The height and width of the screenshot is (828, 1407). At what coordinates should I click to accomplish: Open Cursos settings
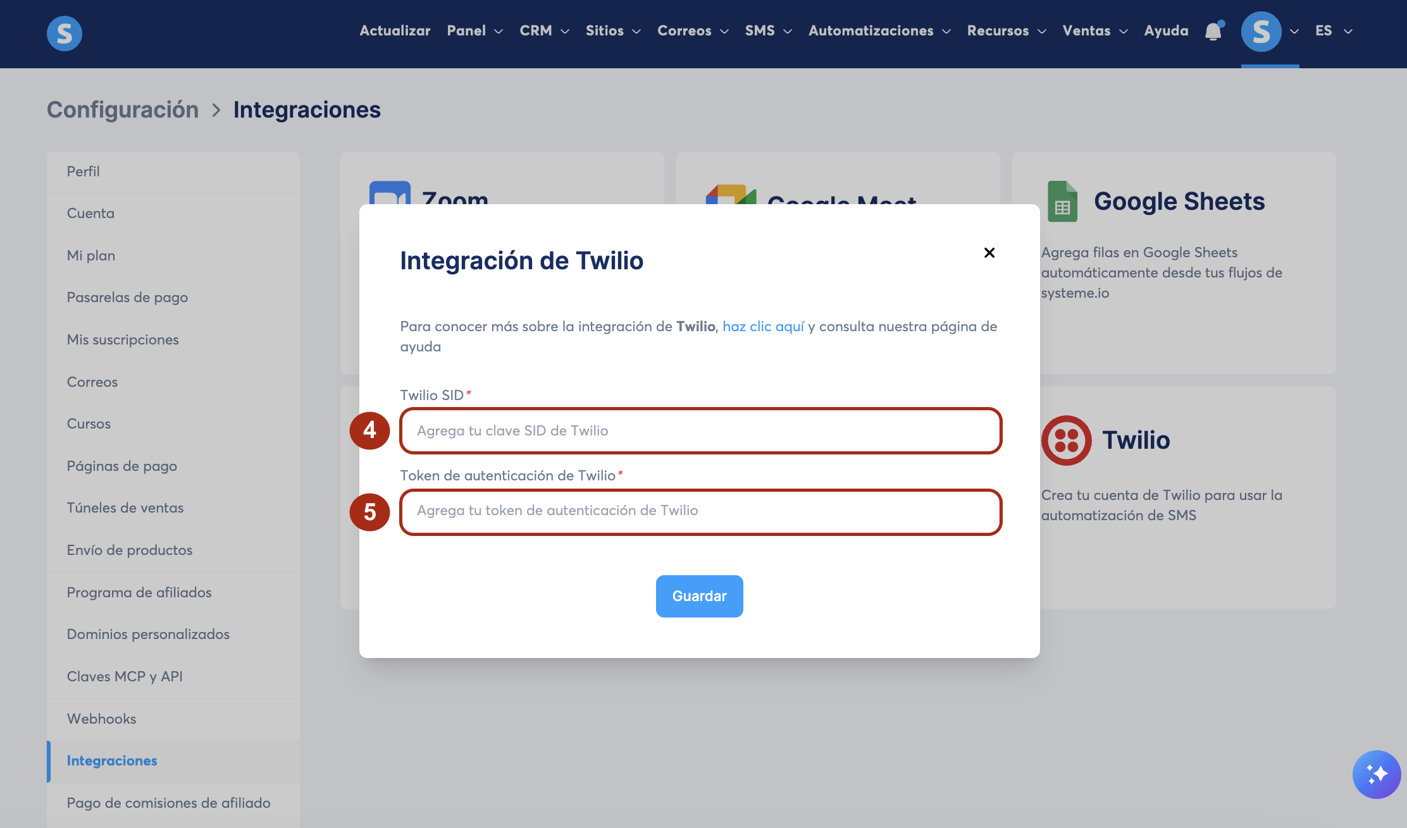(173, 424)
